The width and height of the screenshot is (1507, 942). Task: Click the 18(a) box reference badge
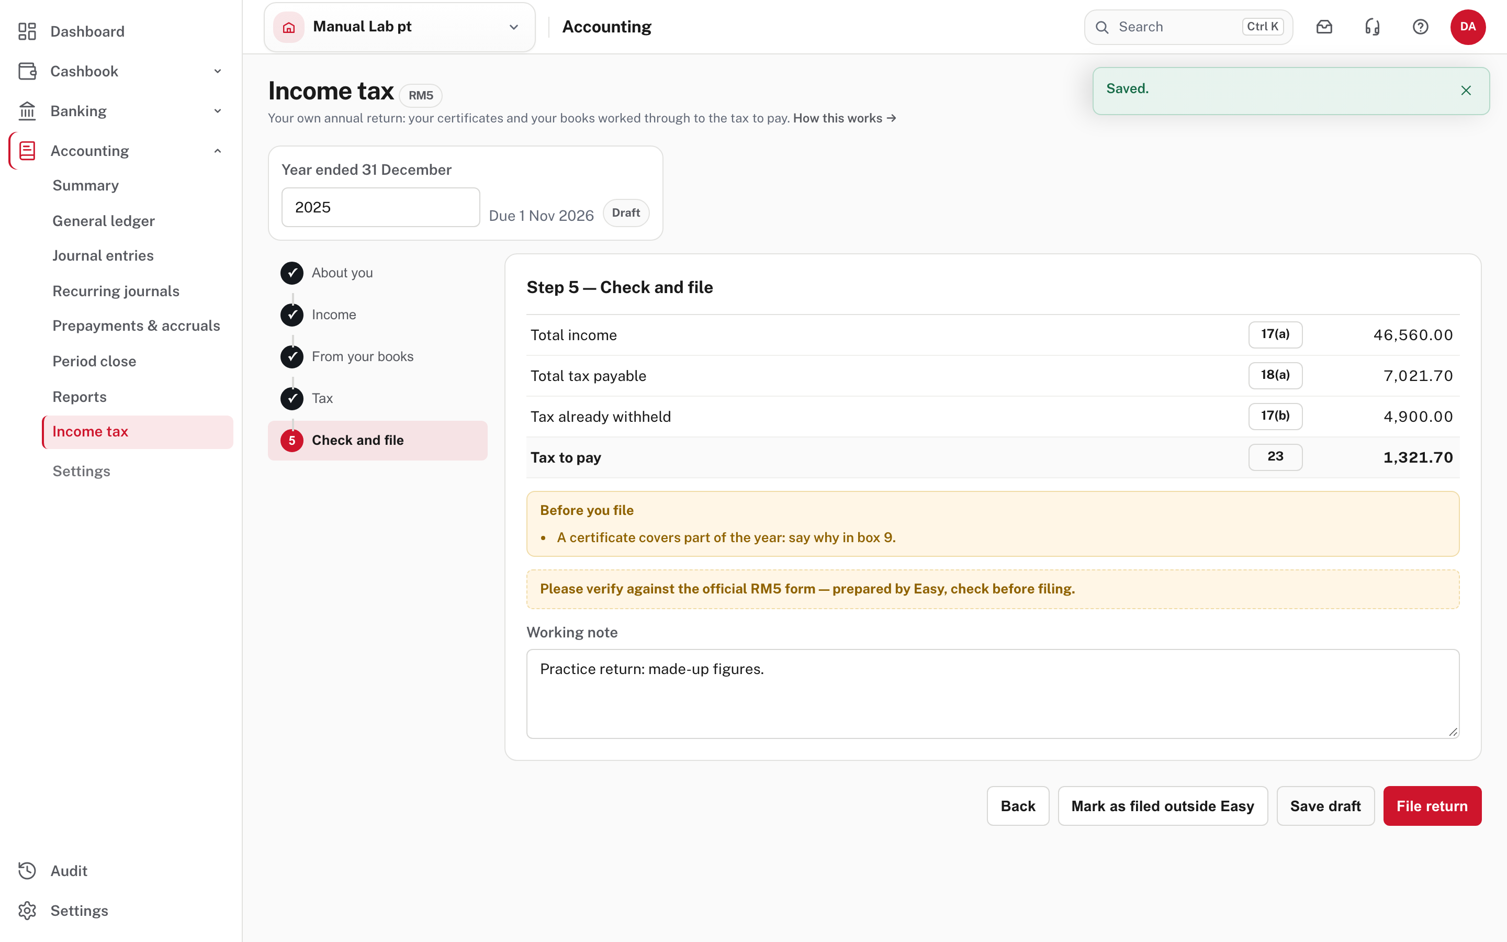point(1275,375)
